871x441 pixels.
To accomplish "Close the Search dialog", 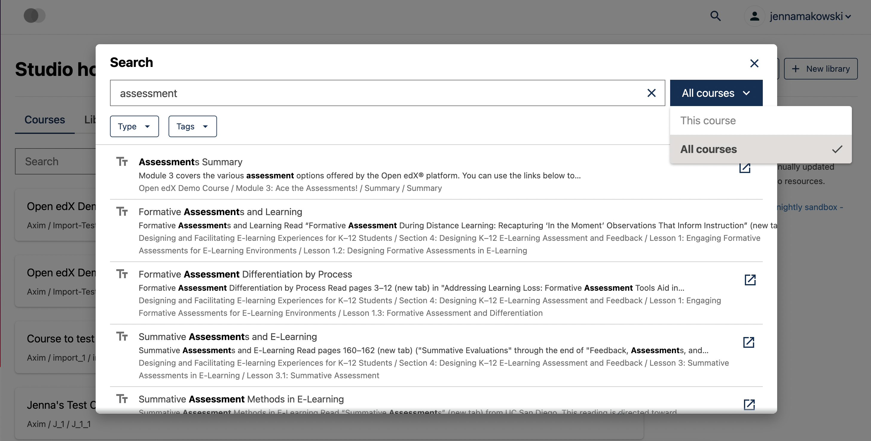I will tap(754, 63).
